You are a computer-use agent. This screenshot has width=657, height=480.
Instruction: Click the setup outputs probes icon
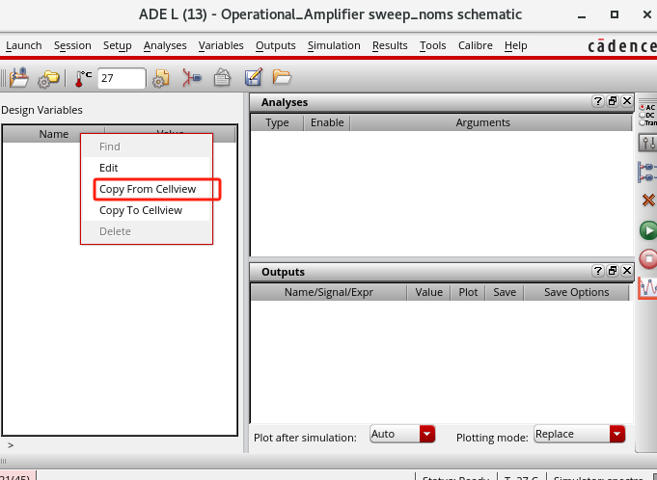[x=647, y=172]
